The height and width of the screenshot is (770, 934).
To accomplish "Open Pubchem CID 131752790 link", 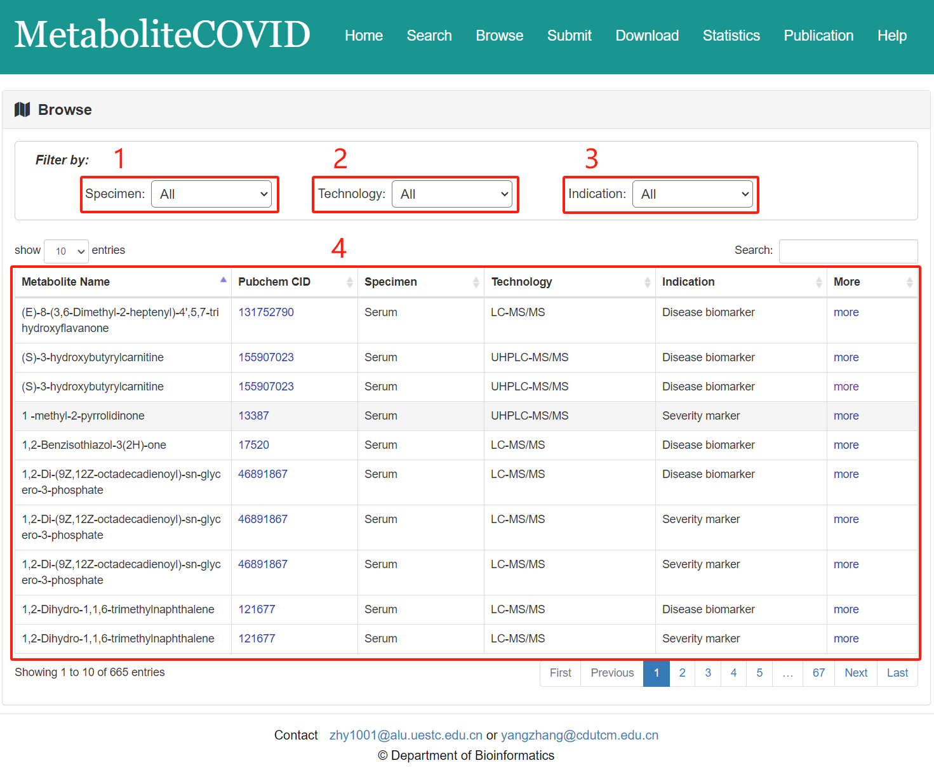I will pyautogui.click(x=266, y=312).
